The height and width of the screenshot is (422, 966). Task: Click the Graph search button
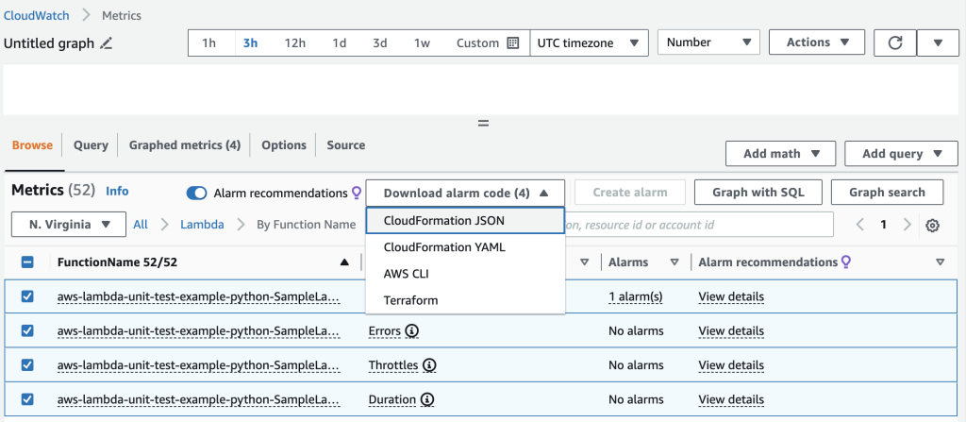(887, 193)
